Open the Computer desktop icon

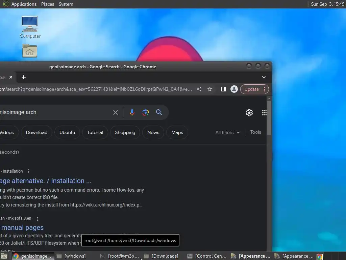(x=30, y=27)
